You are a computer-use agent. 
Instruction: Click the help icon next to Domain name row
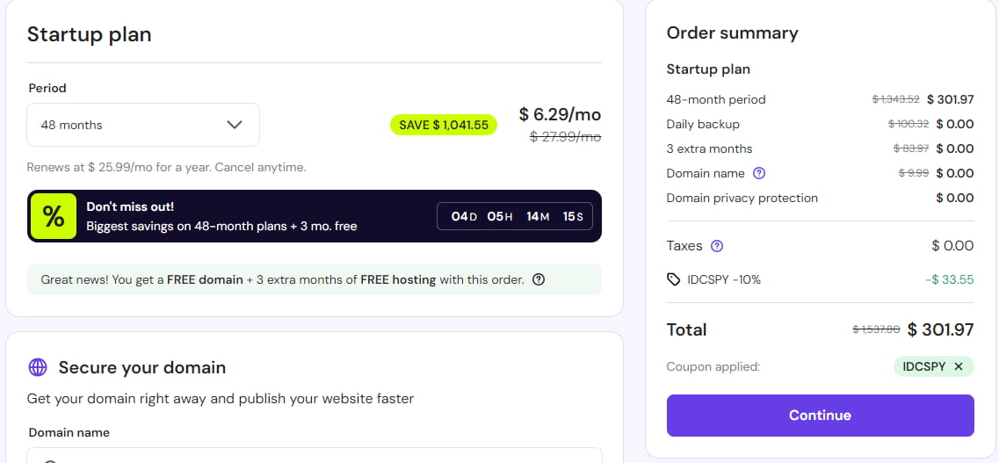coord(760,173)
